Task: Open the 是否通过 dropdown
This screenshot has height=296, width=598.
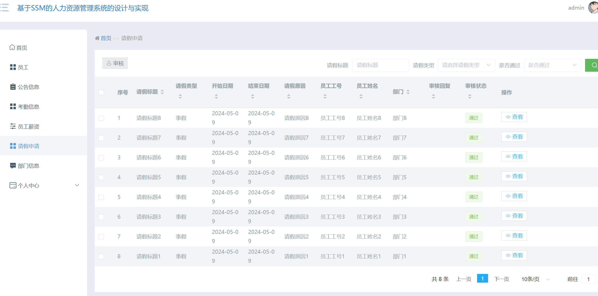Action: click(x=552, y=65)
